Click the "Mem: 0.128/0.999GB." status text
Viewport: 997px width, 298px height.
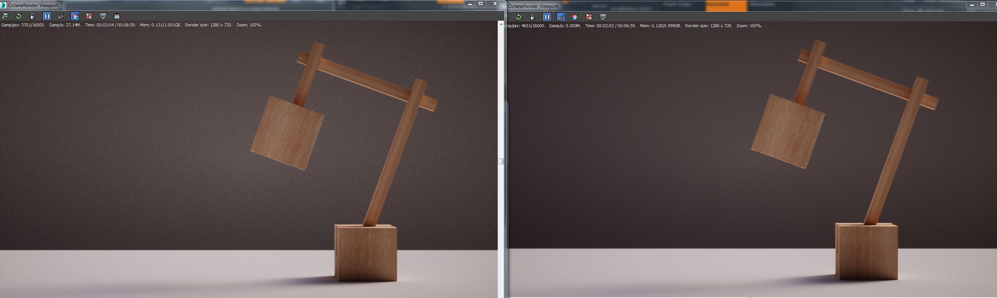click(661, 26)
